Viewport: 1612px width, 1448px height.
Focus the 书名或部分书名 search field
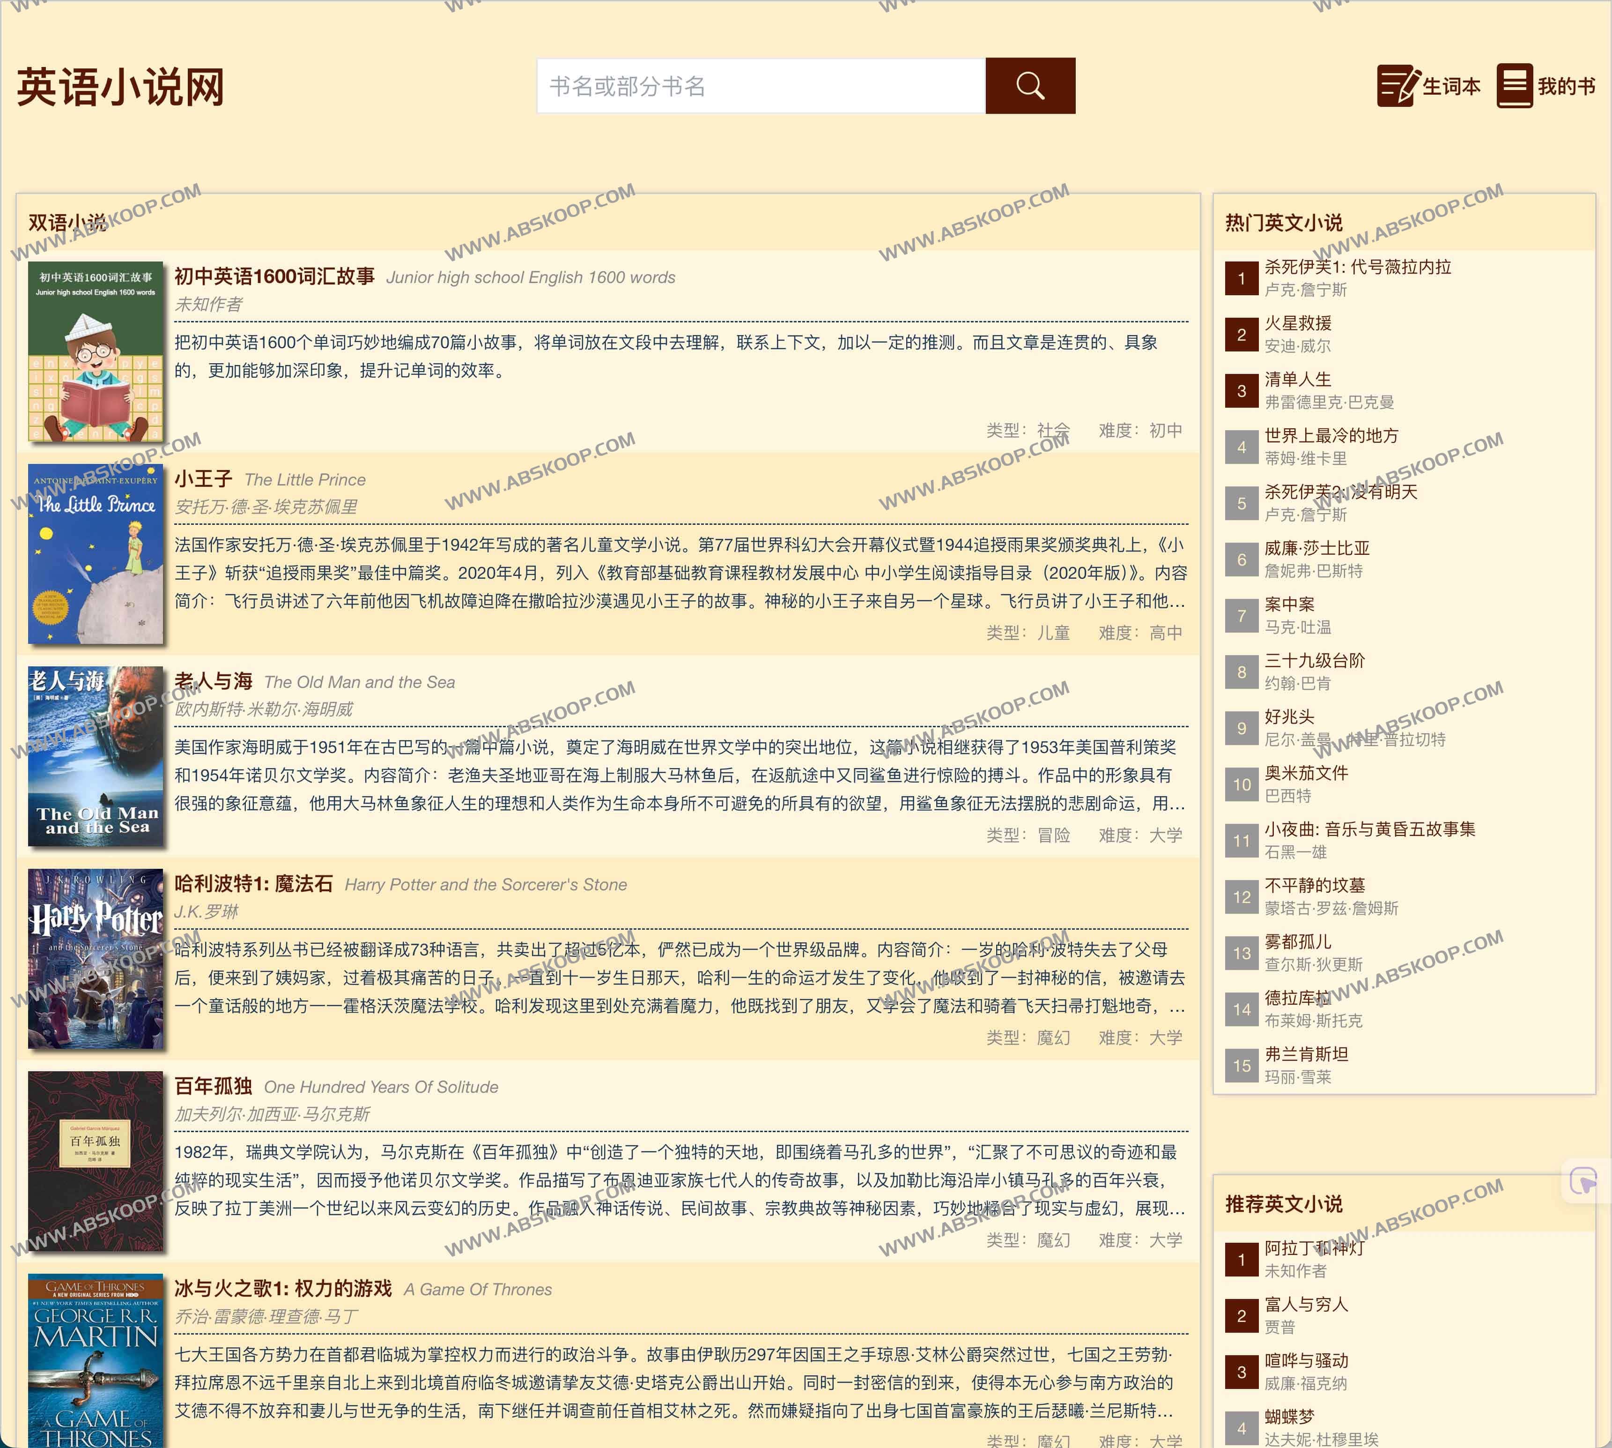[x=760, y=86]
